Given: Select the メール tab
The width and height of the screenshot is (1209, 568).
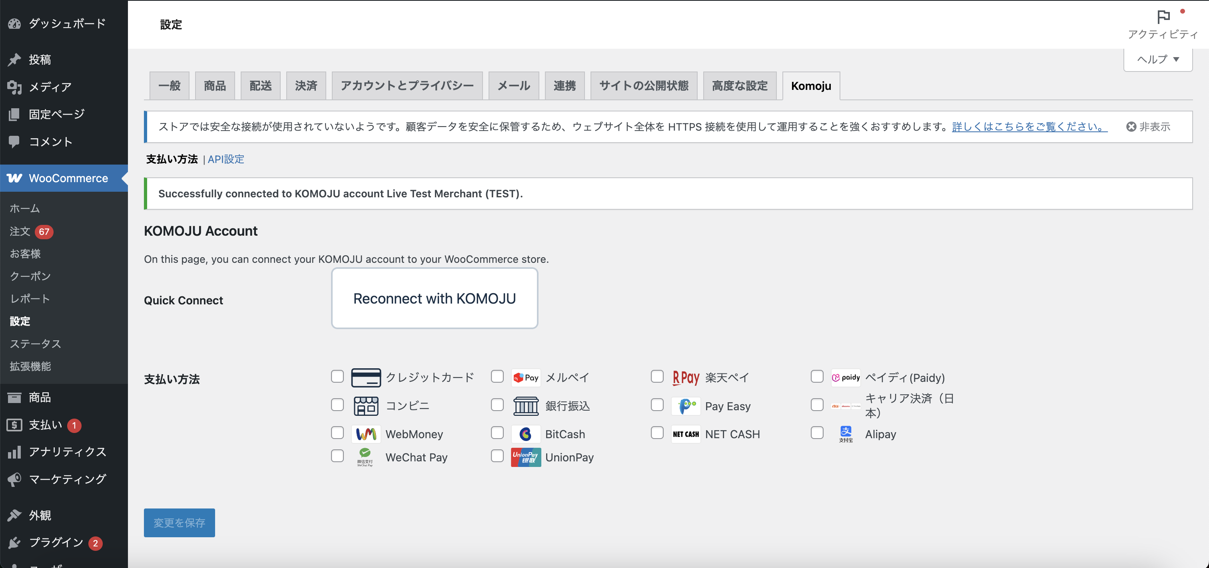Looking at the screenshot, I should 514,86.
